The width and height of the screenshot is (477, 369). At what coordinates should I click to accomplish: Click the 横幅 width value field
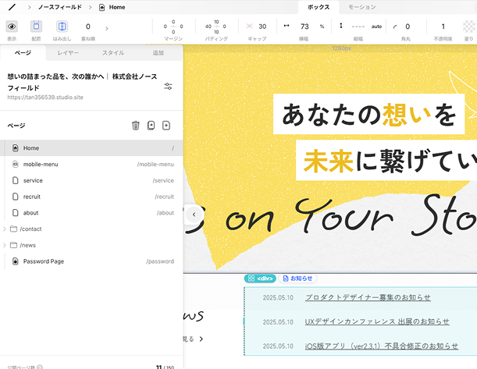(x=304, y=27)
